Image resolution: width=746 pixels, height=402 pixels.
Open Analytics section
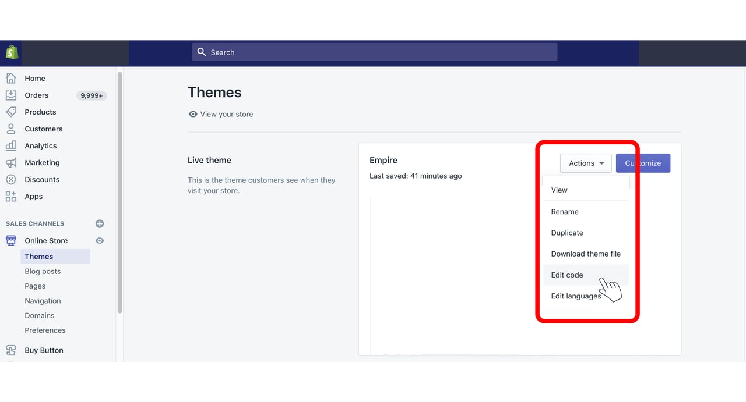point(41,145)
